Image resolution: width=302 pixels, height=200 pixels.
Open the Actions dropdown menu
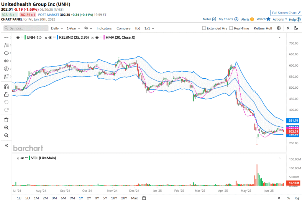click(x=280, y=19)
